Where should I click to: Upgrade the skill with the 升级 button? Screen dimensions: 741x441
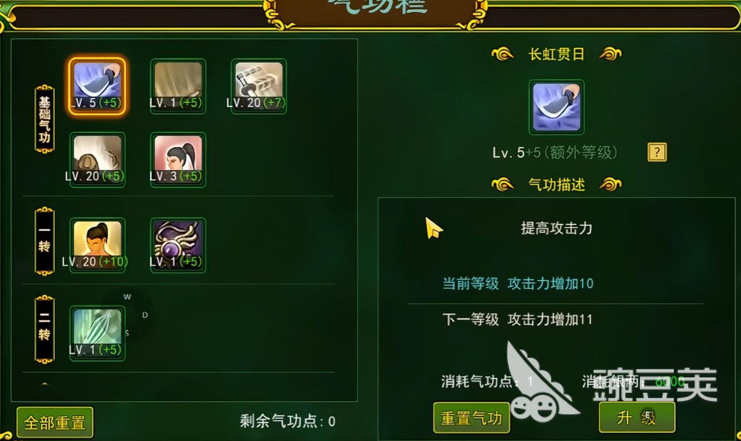pyautogui.click(x=637, y=417)
